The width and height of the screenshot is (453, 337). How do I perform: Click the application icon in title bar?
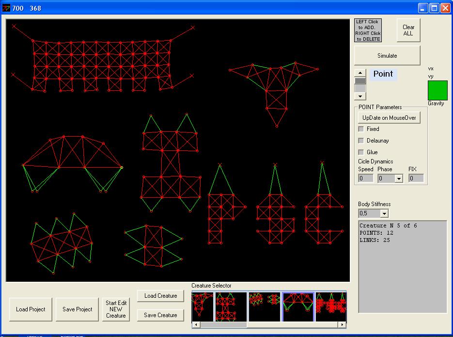click(x=6, y=8)
